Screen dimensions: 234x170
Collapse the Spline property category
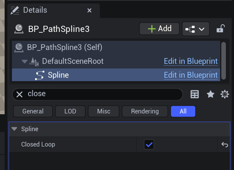point(14,129)
